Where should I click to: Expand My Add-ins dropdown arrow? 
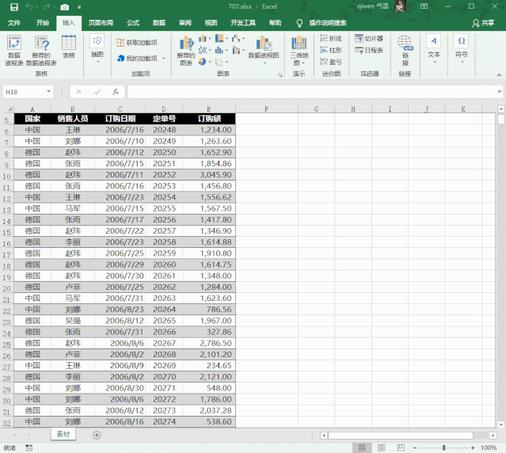tap(164, 59)
